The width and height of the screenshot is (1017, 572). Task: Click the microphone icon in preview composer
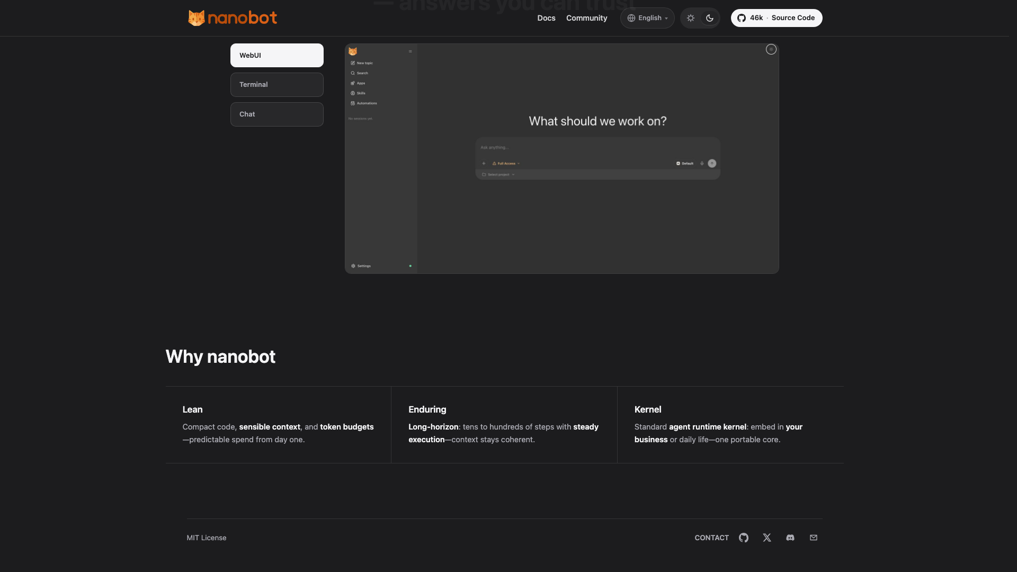[x=702, y=164]
